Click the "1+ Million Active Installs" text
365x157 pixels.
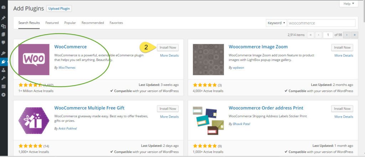(36, 91)
